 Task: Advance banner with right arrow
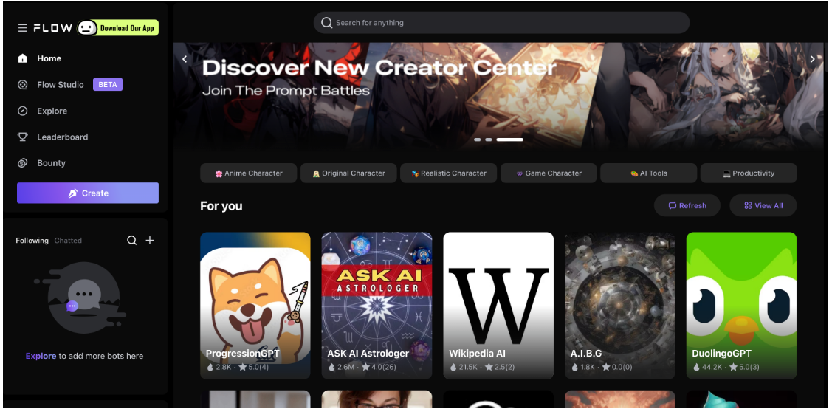(812, 59)
